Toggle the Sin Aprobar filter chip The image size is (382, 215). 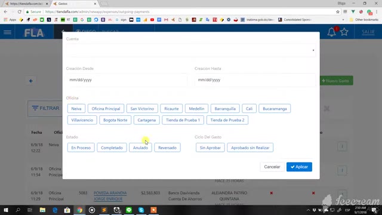tap(210, 148)
